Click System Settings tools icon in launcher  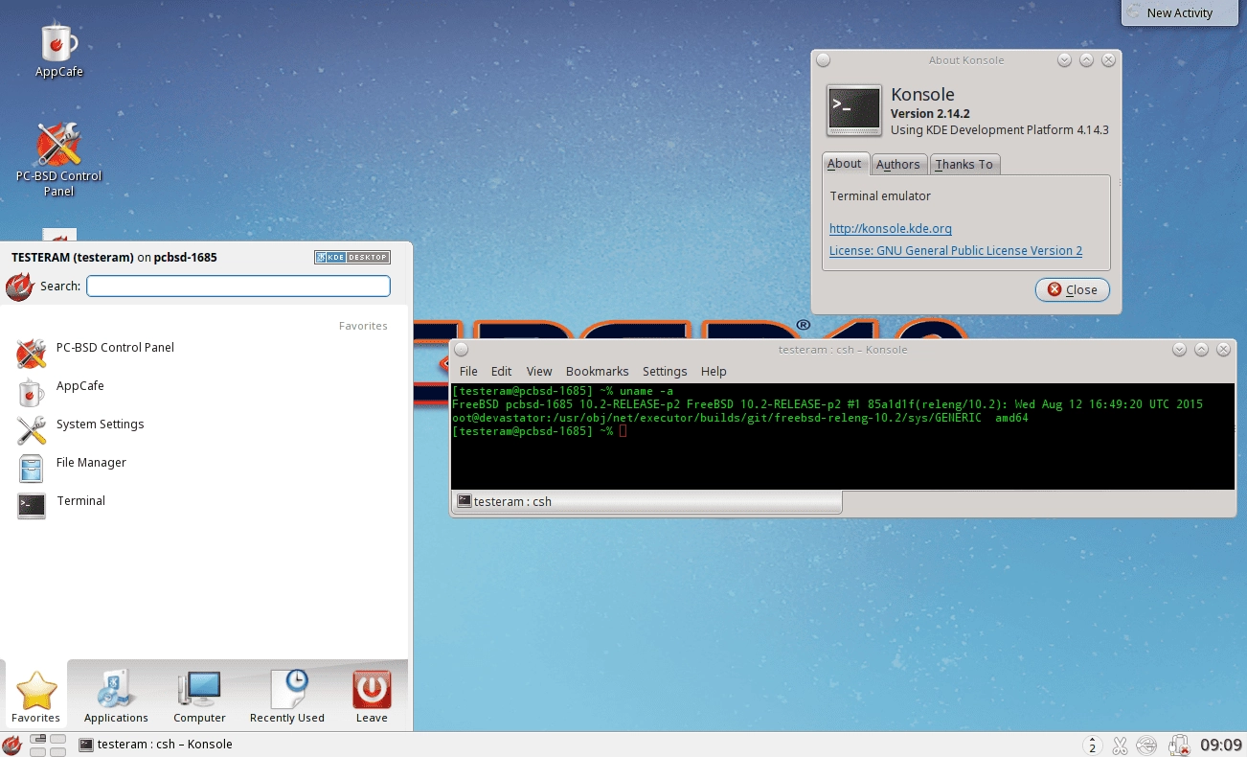point(32,430)
